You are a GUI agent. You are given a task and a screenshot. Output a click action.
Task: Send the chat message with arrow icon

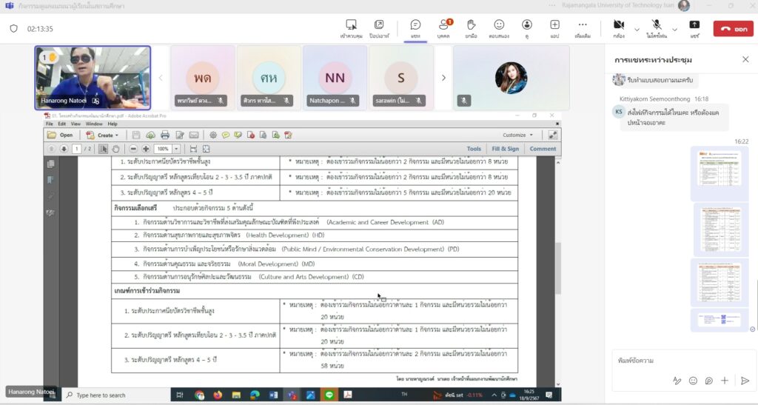(x=745, y=381)
